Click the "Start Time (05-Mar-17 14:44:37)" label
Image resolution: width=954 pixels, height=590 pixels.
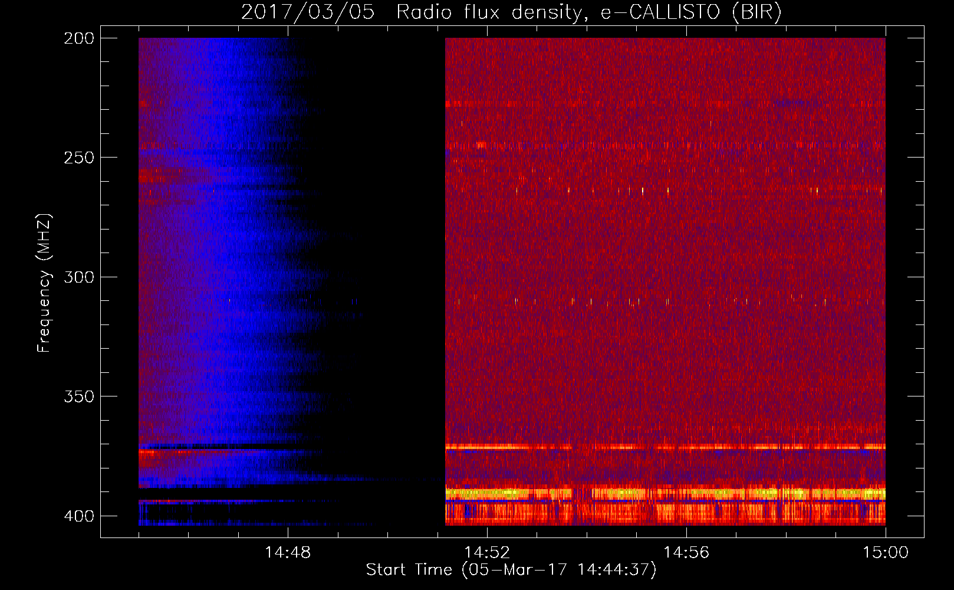point(511,570)
